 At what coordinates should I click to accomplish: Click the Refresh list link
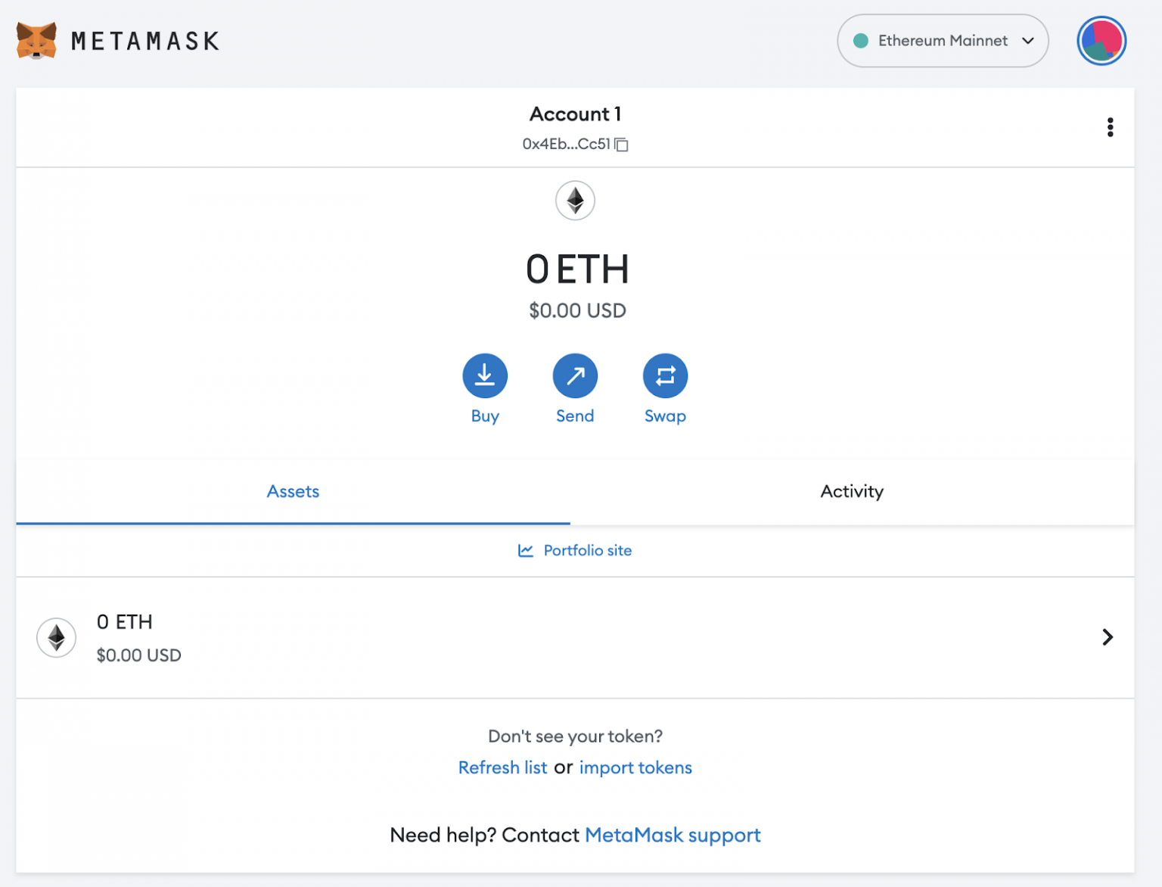[x=502, y=767]
